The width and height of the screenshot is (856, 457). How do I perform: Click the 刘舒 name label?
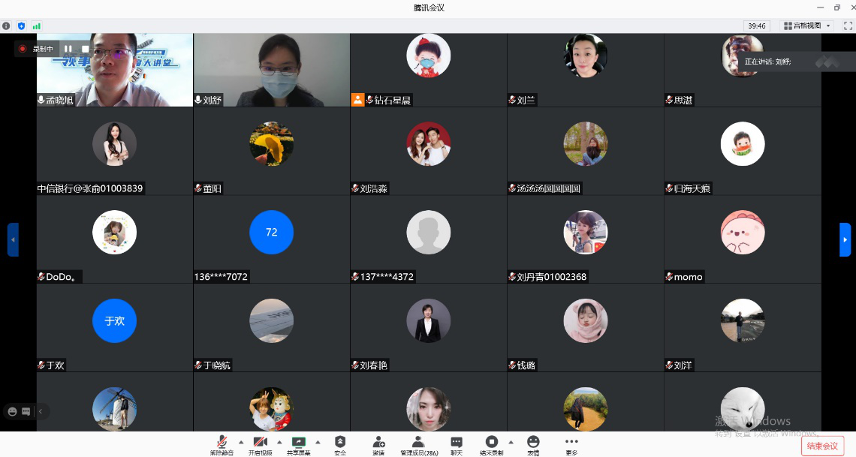(x=212, y=100)
